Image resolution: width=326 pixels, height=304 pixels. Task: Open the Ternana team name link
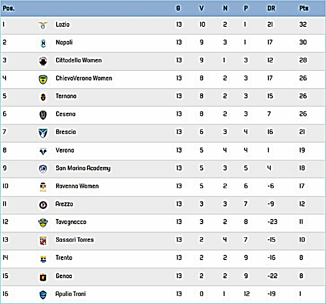pyautogui.click(x=66, y=96)
